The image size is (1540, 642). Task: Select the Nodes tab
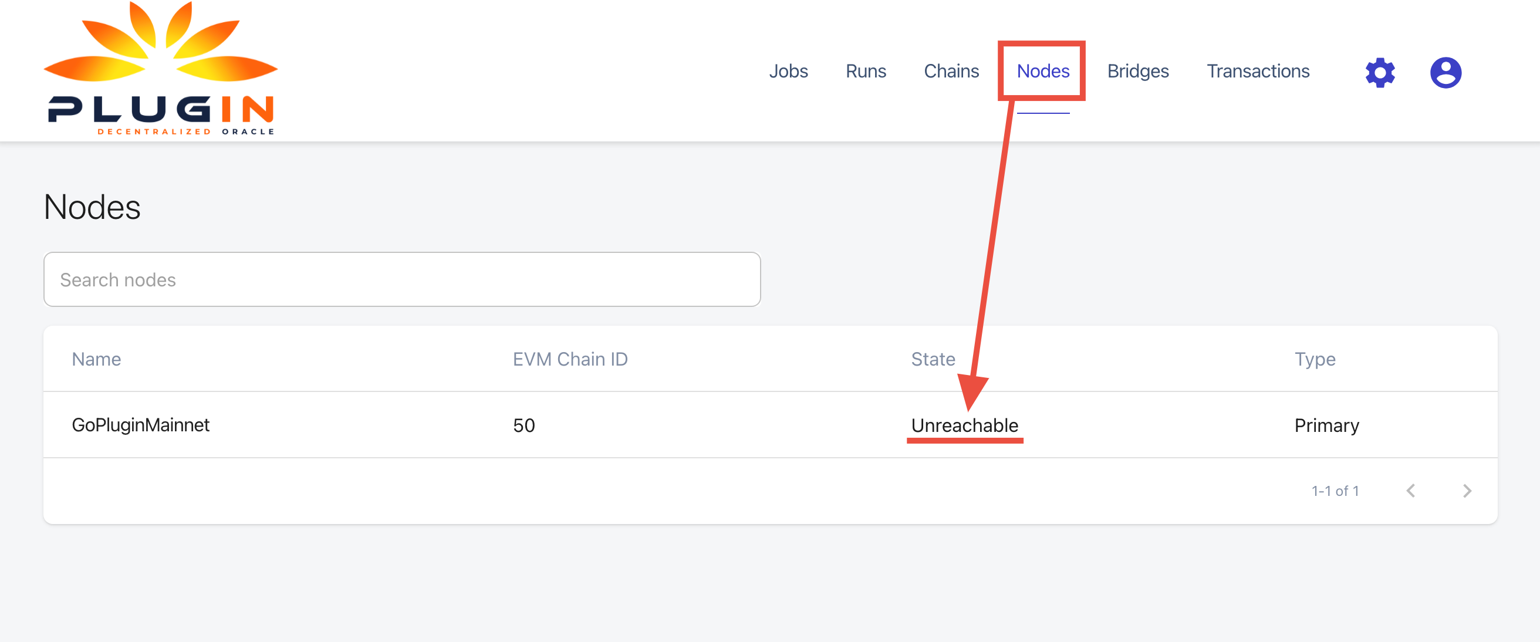1042,70
